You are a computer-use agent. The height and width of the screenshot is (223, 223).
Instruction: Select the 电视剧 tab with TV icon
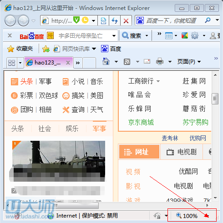pyautogui.click(x=182, y=152)
